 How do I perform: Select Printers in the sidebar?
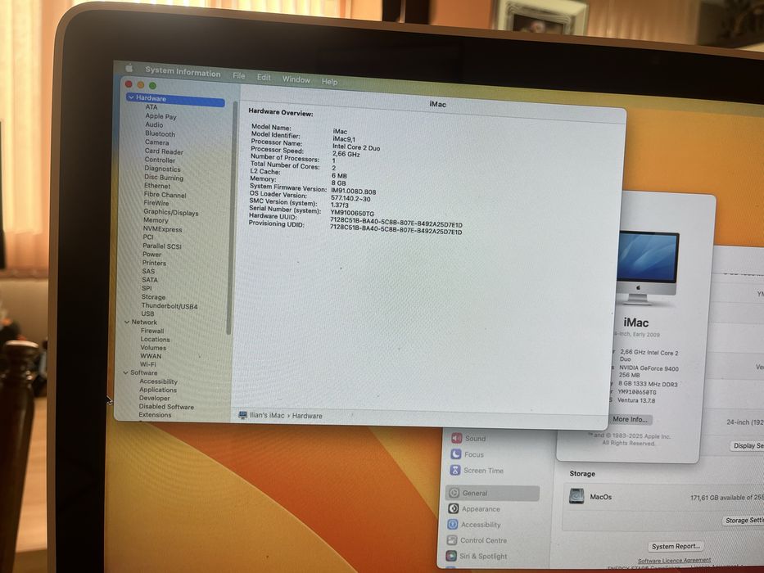pos(154,263)
